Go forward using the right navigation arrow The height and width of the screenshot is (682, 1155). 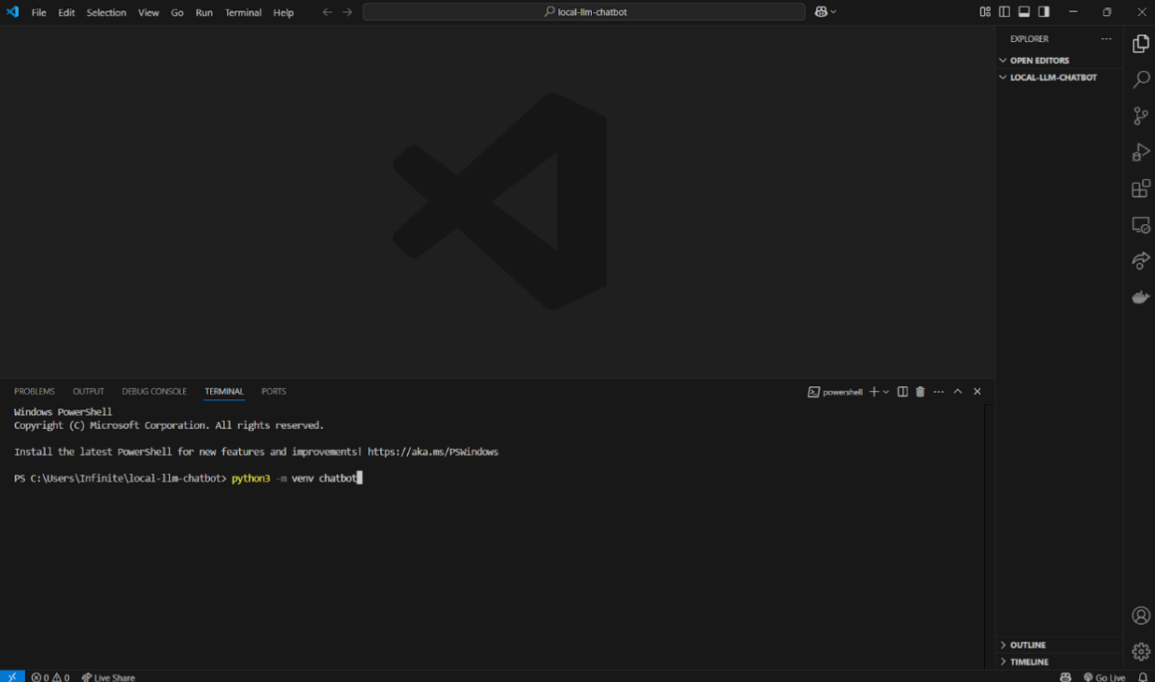[x=347, y=12]
